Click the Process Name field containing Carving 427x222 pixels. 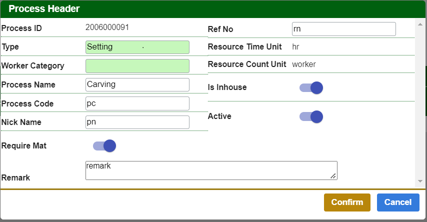point(137,84)
